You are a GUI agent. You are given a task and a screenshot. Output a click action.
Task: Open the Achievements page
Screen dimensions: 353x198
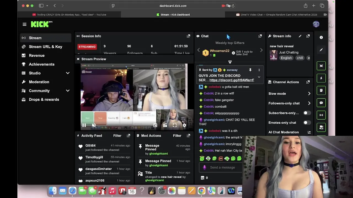point(46,64)
